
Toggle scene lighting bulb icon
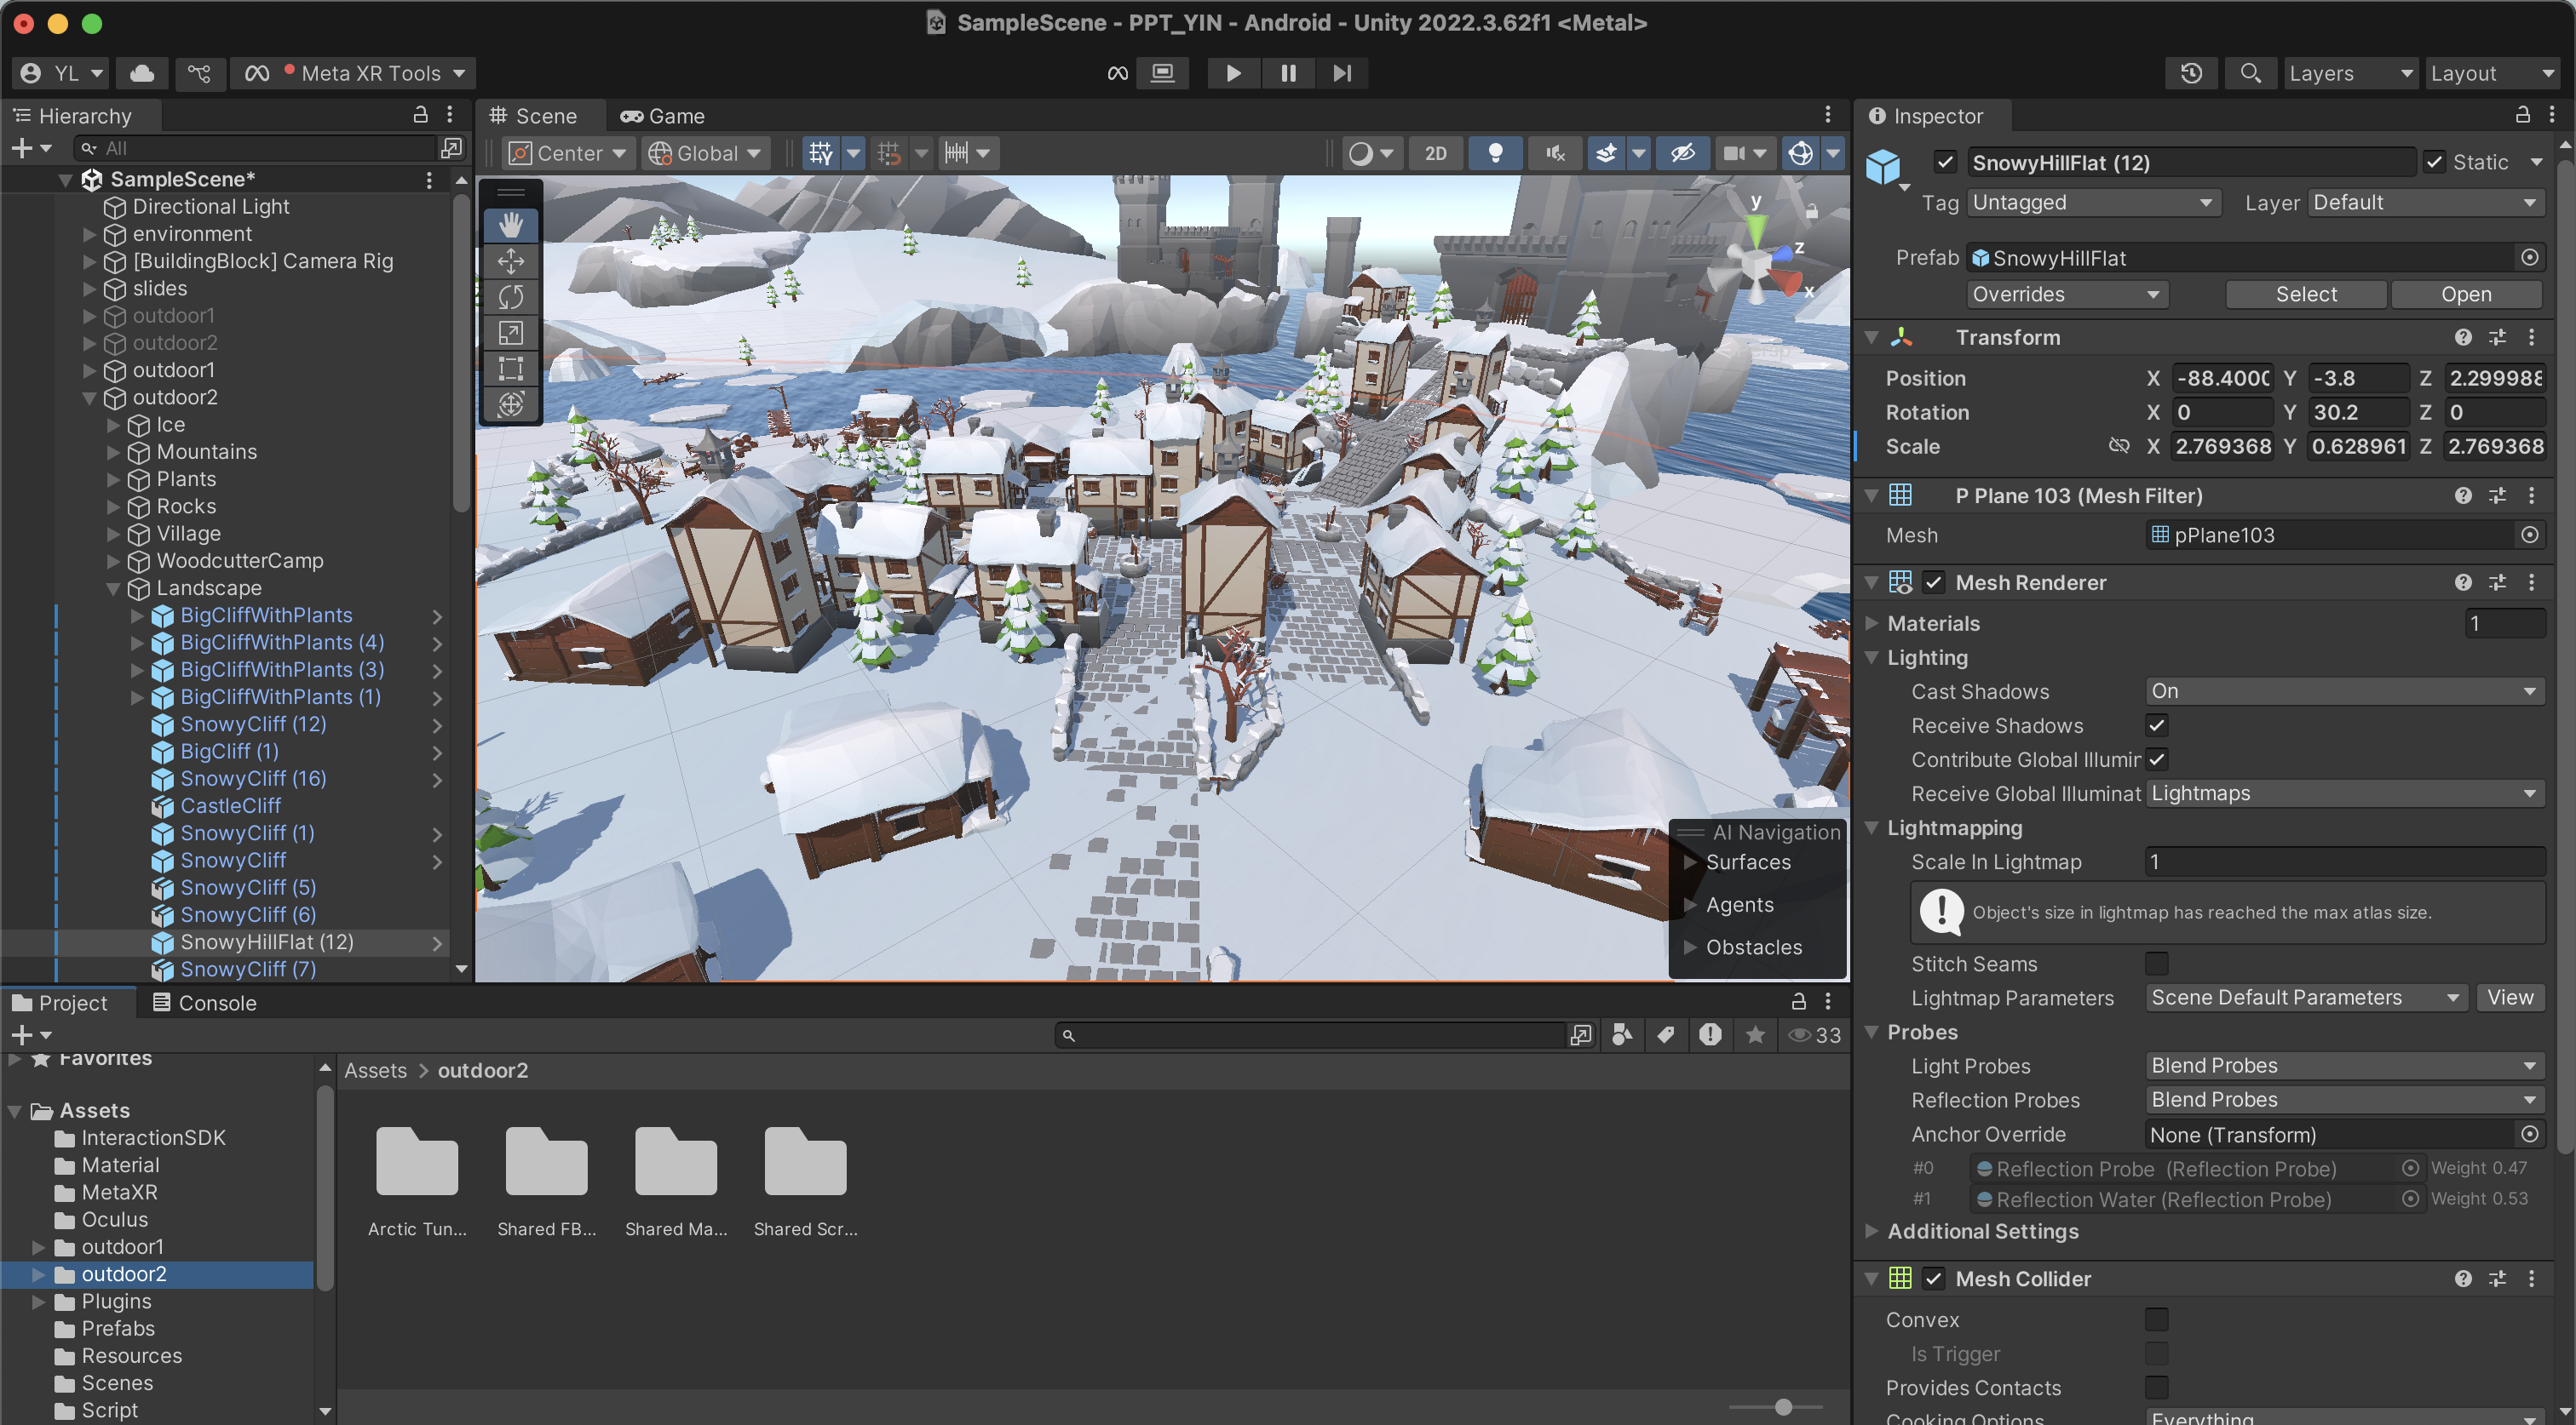tap(1495, 153)
